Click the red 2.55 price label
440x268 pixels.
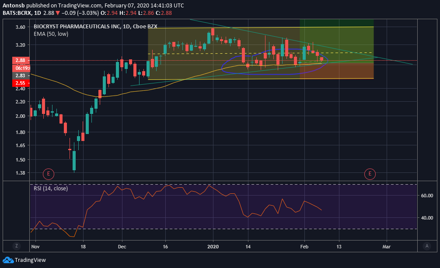[21, 83]
